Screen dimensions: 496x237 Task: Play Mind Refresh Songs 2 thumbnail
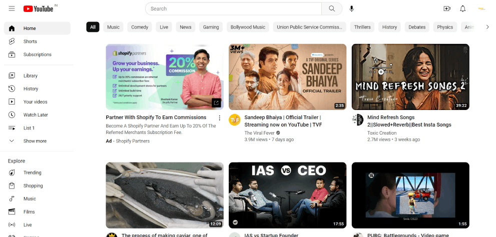click(410, 77)
